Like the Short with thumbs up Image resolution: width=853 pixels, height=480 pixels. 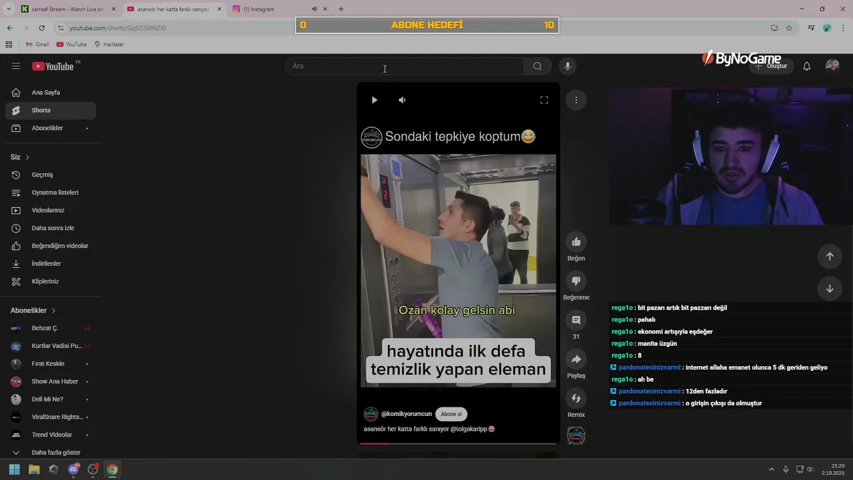[x=576, y=242]
